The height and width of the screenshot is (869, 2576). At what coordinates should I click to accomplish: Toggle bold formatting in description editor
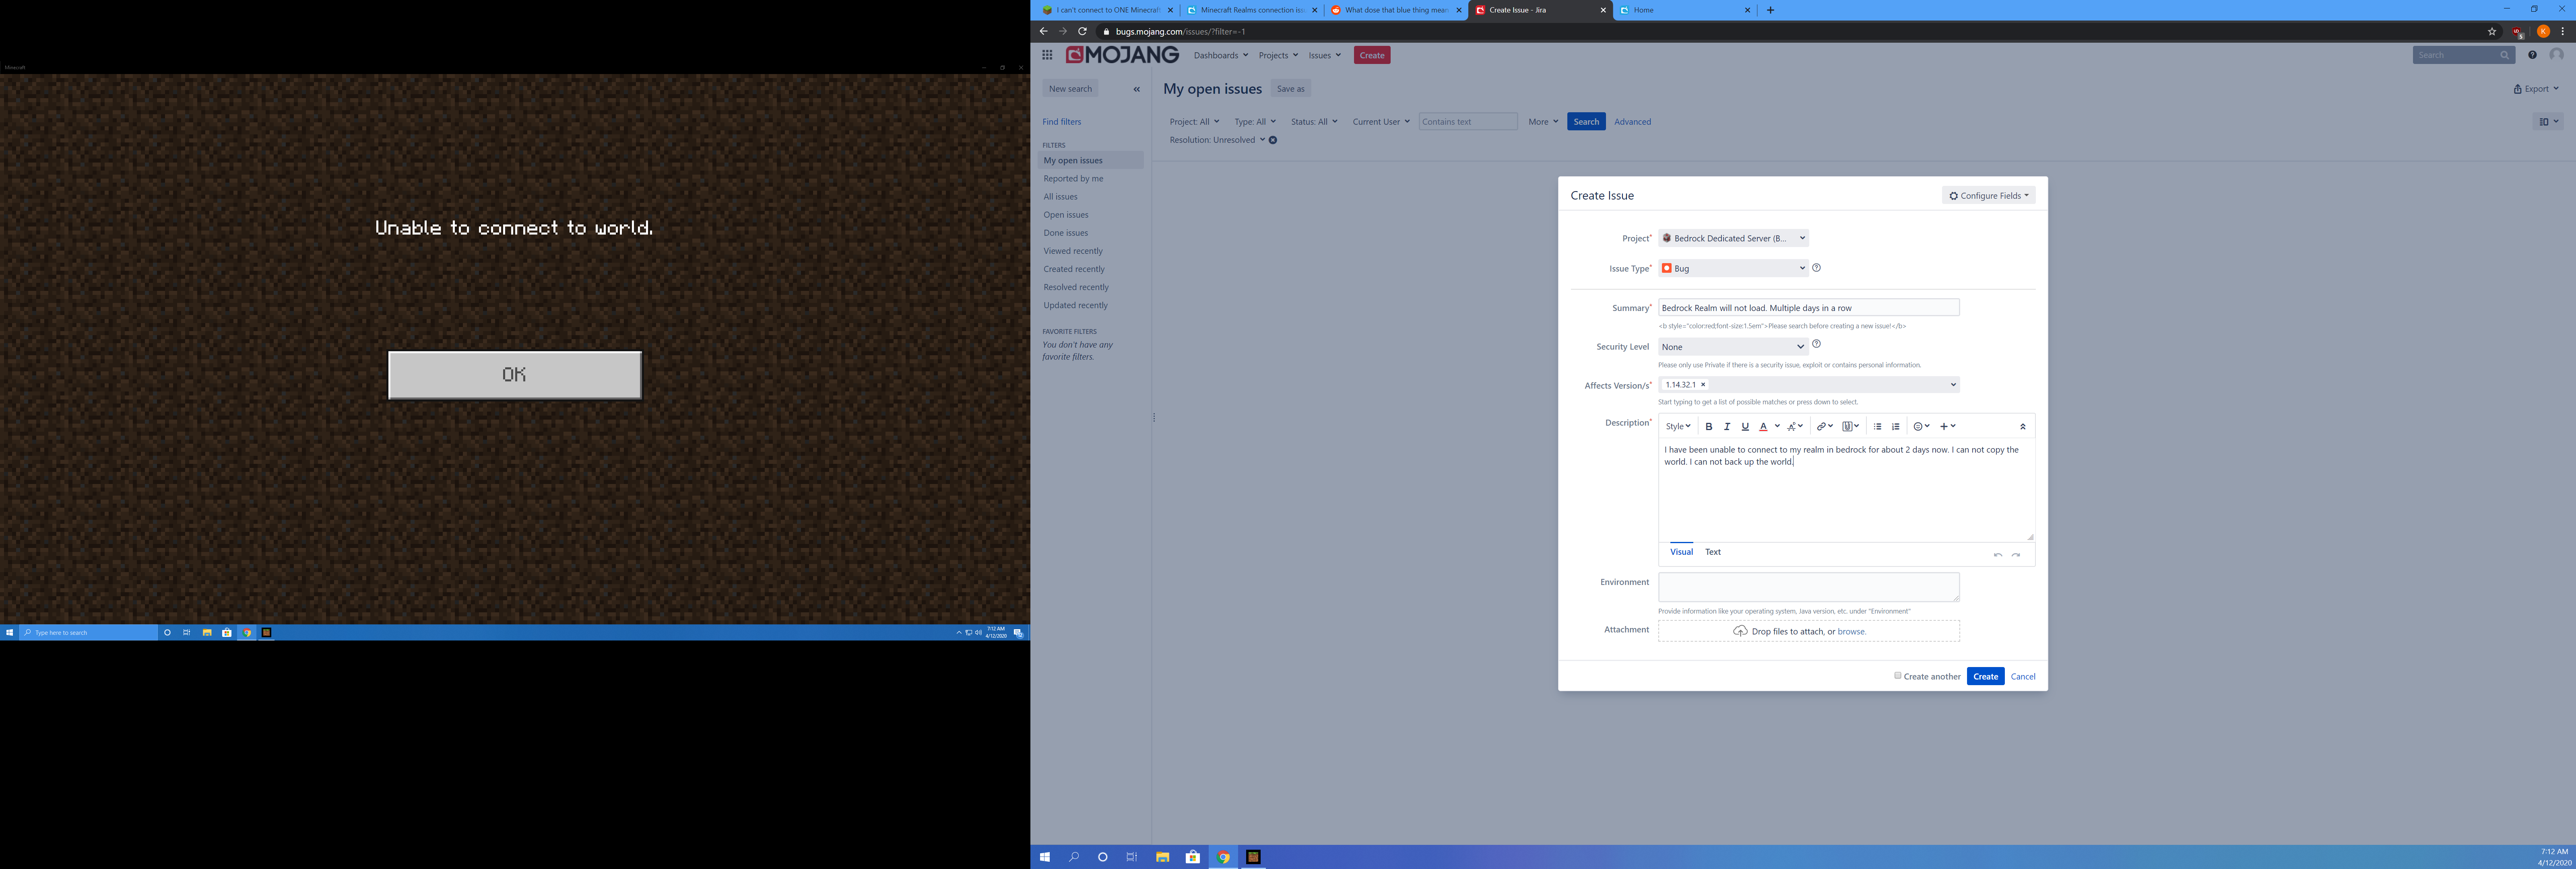(x=1709, y=427)
